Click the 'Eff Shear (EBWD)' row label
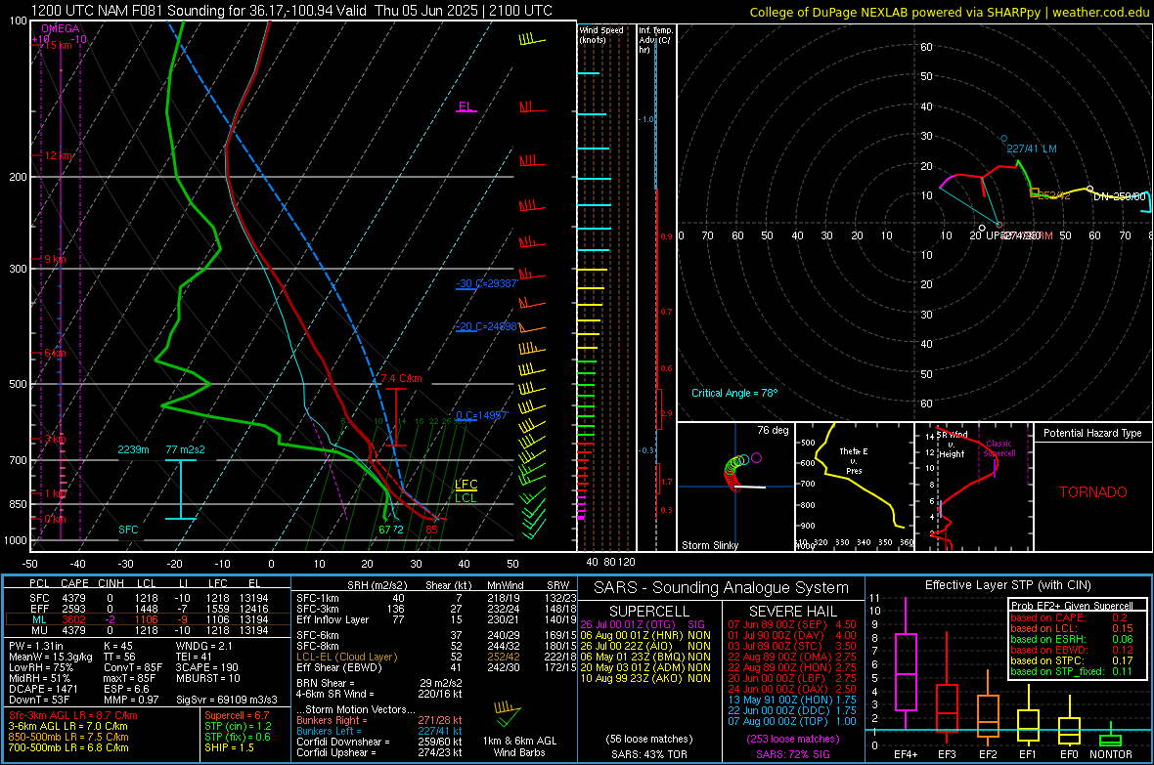This screenshot has height=765, width=1154. coord(339,668)
